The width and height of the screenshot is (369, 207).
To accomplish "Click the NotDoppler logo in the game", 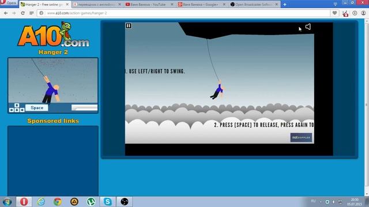I will (x=301, y=137).
